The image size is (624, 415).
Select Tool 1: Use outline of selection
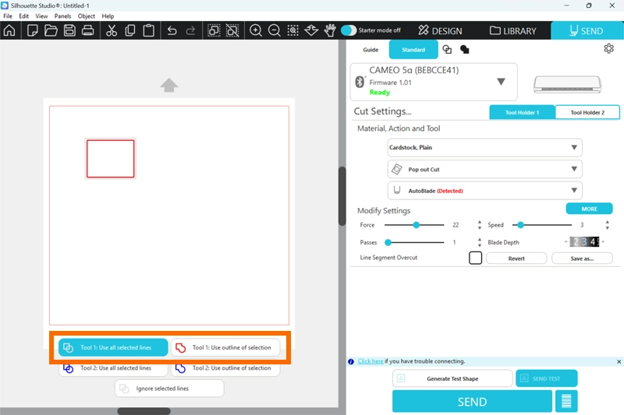pyautogui.click(x=225, y=347)
